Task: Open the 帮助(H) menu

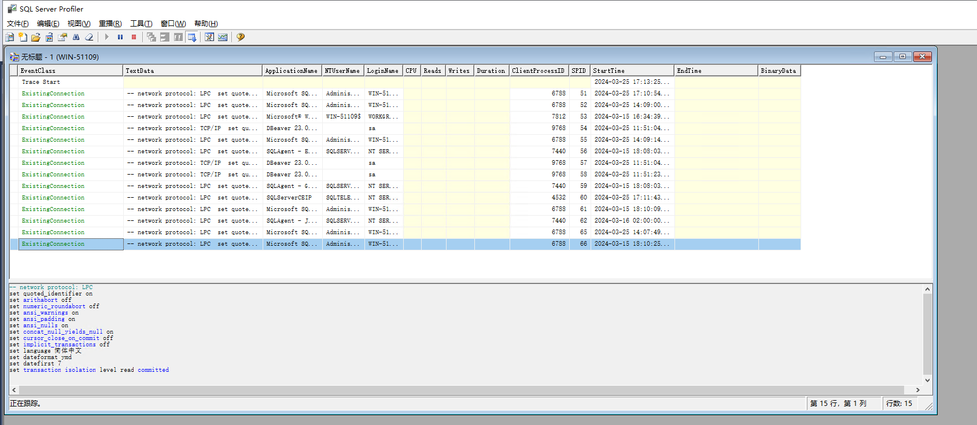Action: coord(206,24)
